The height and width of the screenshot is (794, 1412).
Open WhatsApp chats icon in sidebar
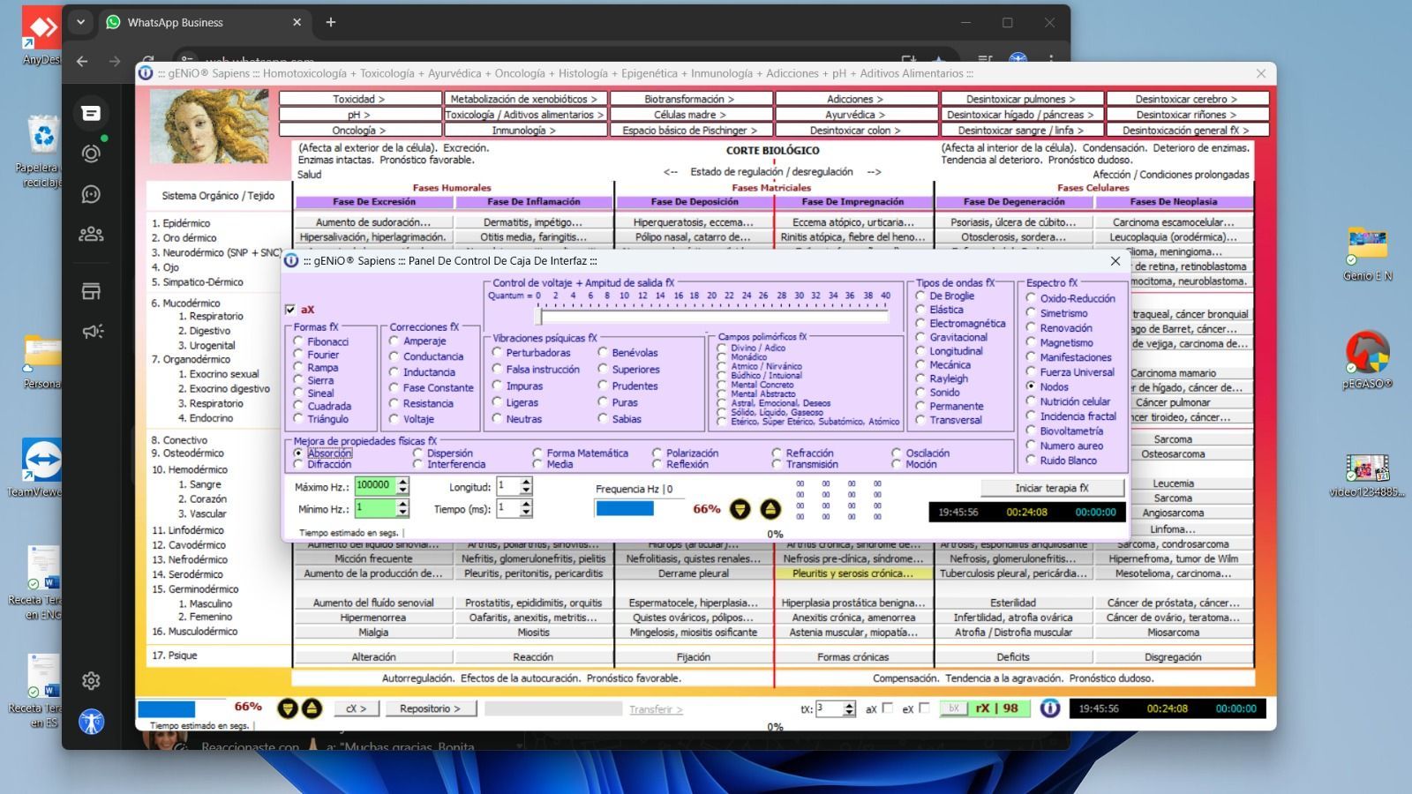click(x=91, y=113)
